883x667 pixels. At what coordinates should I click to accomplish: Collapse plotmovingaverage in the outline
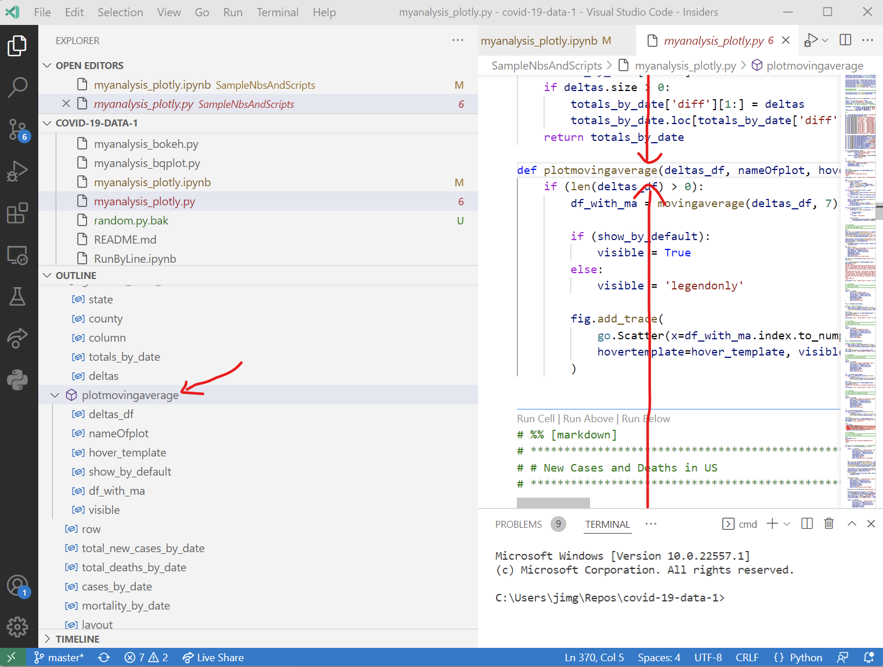pos(55,395)
